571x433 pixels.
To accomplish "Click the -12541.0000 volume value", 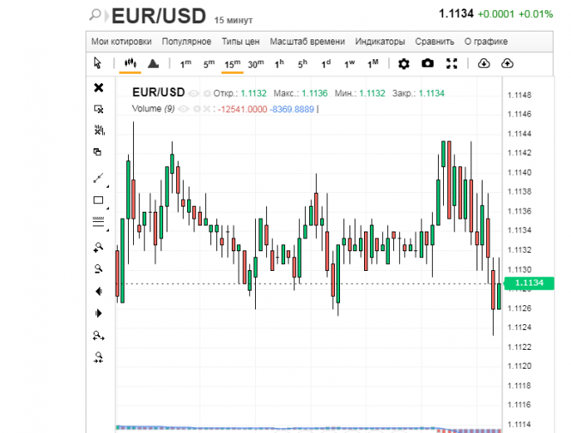I will point(242,109).
